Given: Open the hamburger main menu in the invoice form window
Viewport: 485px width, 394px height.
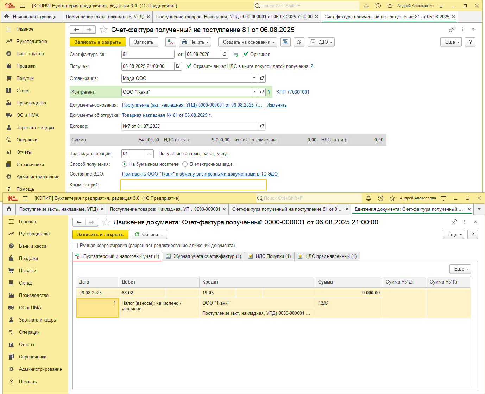Looking at the screenshot, I should click(23, 6).
